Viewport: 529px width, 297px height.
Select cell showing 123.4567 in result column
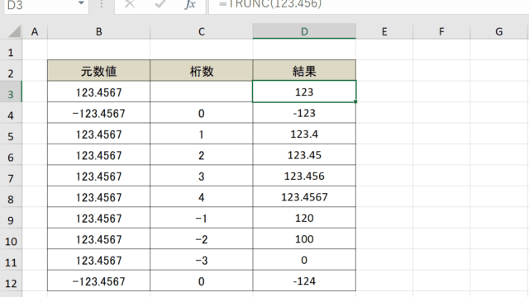click(304, 197)
